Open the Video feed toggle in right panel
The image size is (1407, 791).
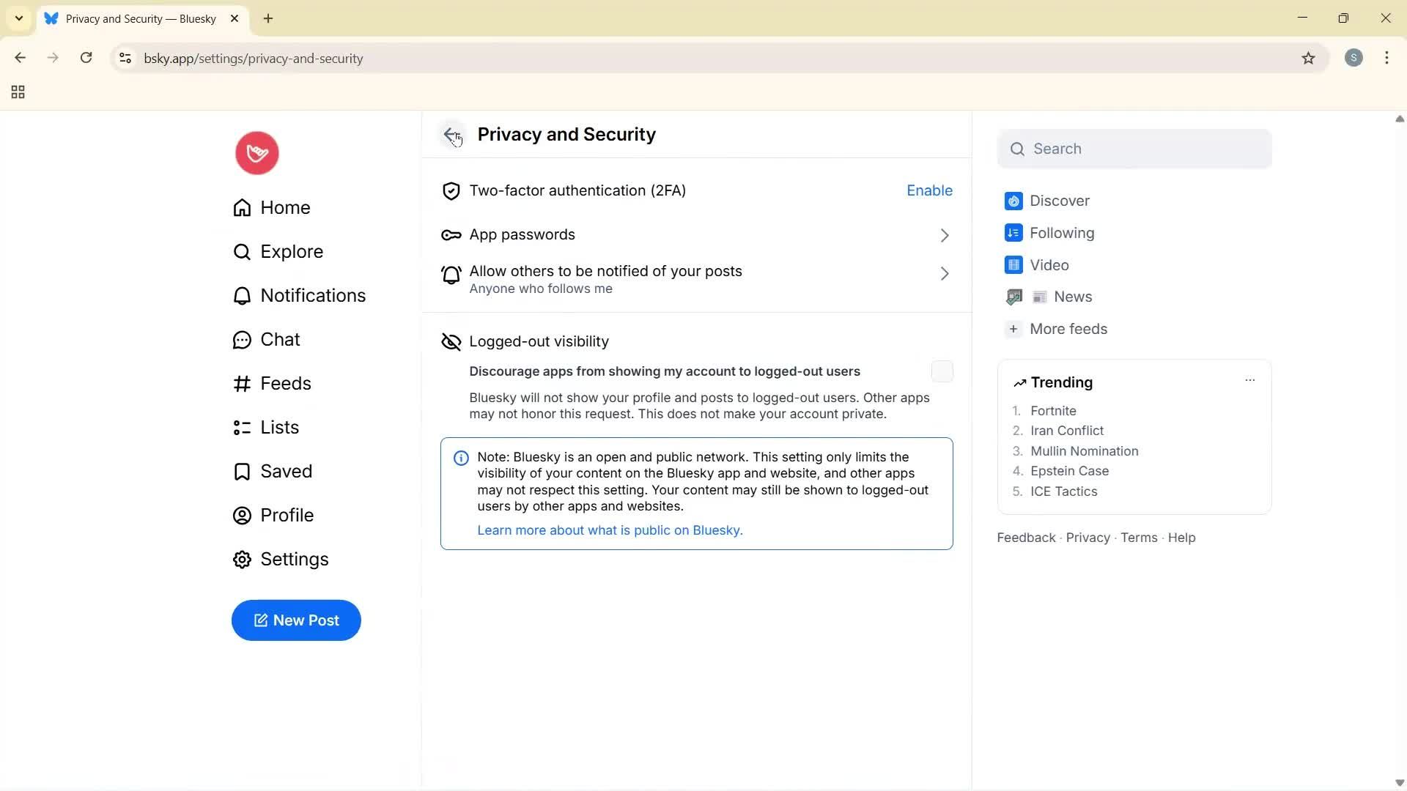coord(1049,264)
